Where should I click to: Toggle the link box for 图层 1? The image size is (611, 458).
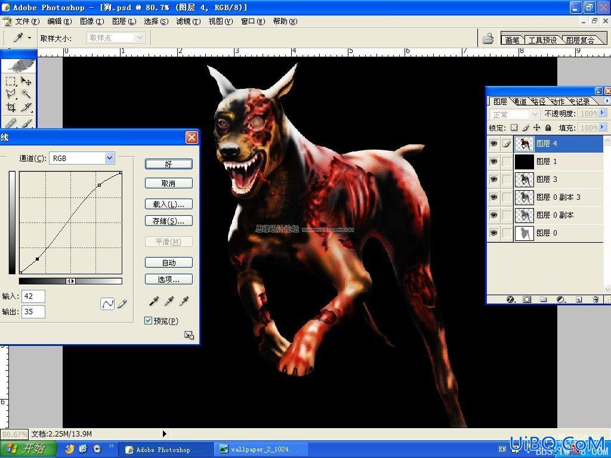point(507,161)
